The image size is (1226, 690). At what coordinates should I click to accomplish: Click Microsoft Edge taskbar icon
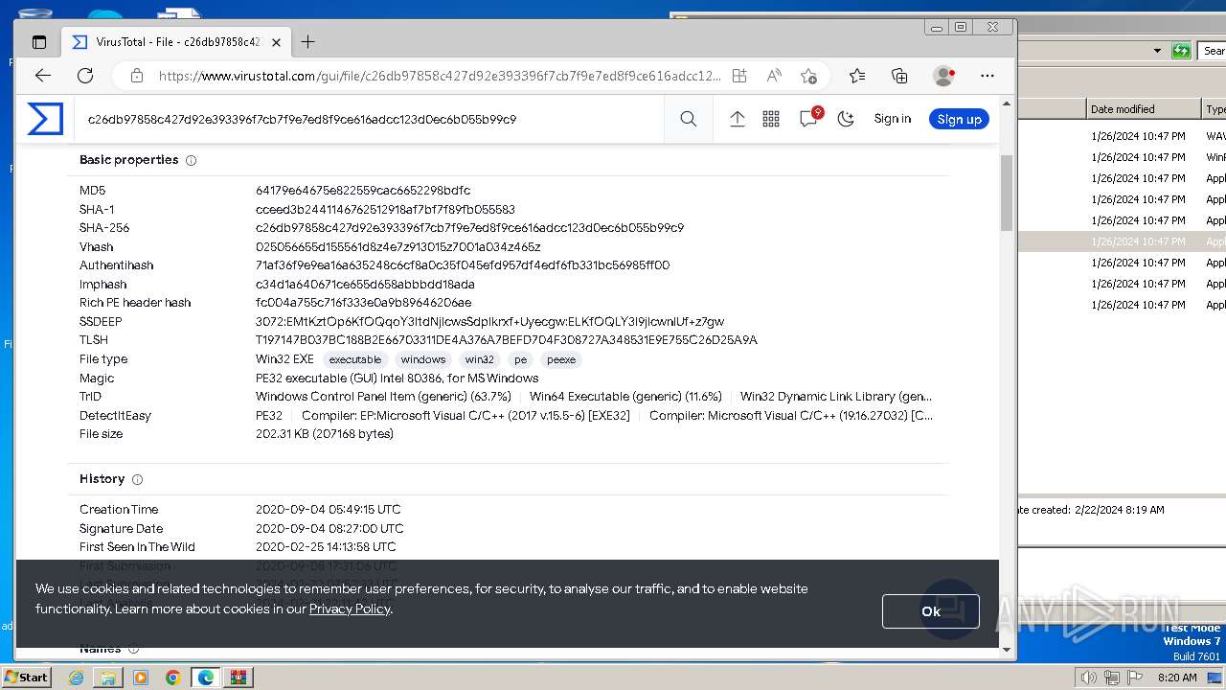point(206,678)
